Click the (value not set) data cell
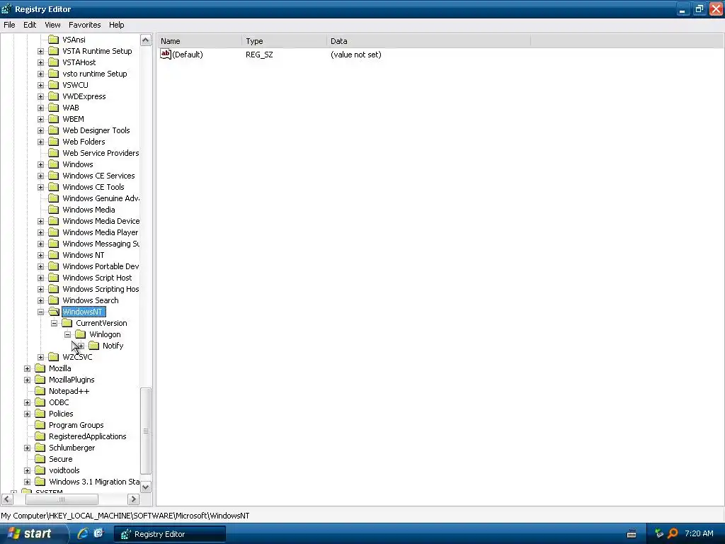The width and height of the screenshot is (725, 544). click(x=356, y=55)
